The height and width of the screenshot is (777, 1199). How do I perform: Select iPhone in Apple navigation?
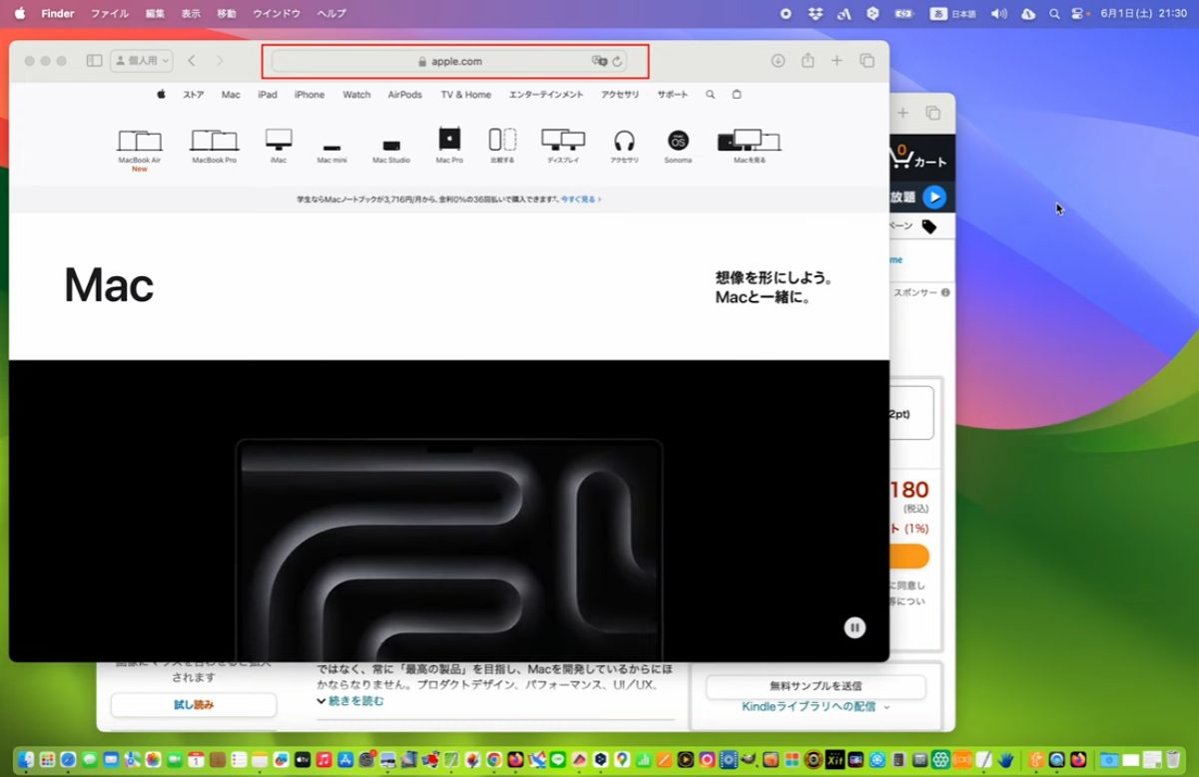click(x=309, y=95)
